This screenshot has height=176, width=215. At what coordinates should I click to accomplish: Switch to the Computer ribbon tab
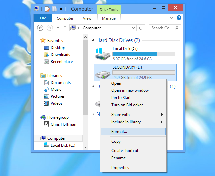pyautogui.click(x=65, y=18)
